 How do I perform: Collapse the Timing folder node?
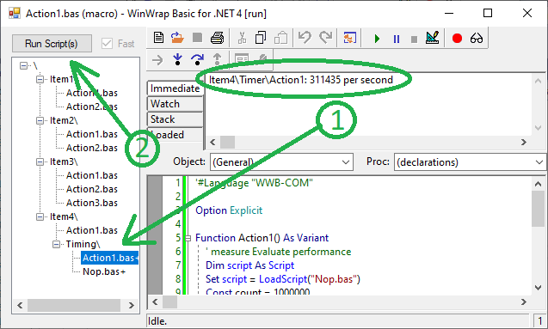point(56,244)
